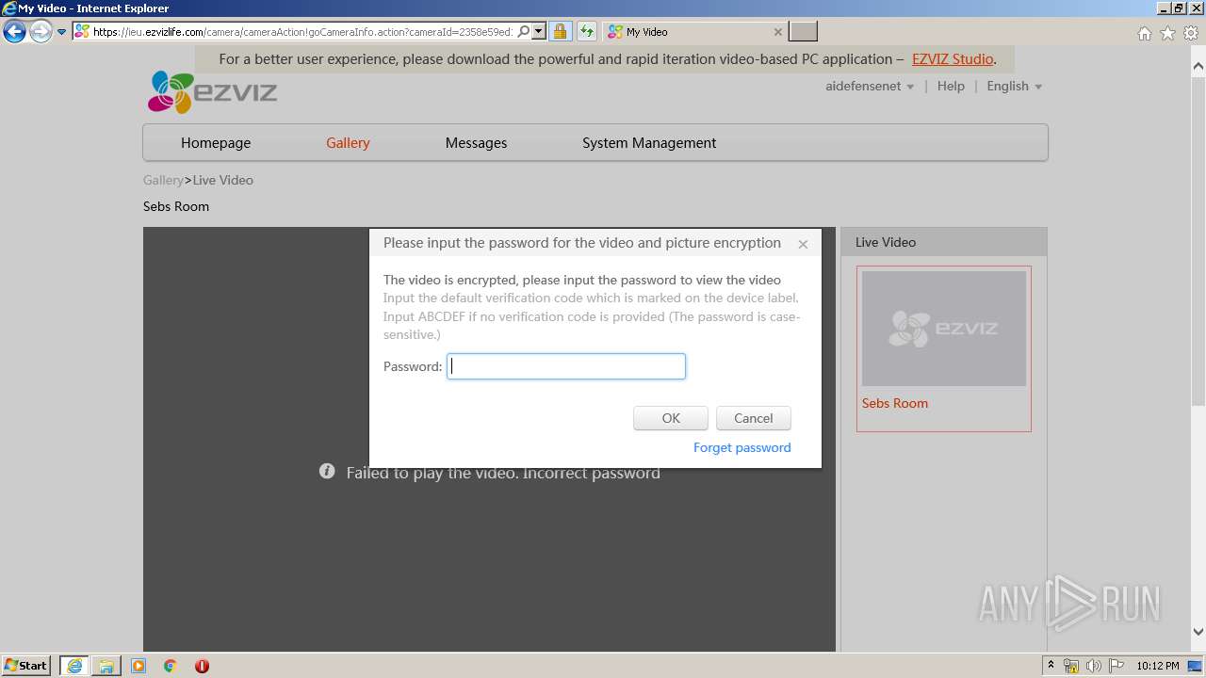The width and height of the screenshot is (1206, 678).
Task: Launch Chrome from taskbar
Action: [x=171, y=666]
